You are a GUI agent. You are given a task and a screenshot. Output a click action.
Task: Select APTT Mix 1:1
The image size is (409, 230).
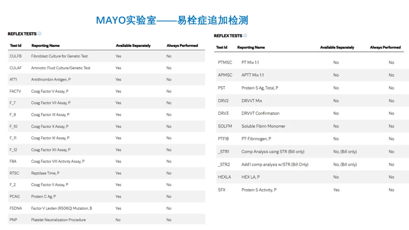click(253, 75)
